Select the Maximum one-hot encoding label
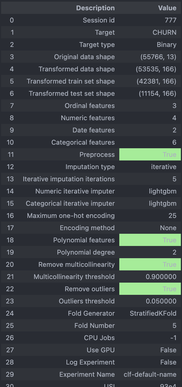182x387 pixels. [71, 216]
